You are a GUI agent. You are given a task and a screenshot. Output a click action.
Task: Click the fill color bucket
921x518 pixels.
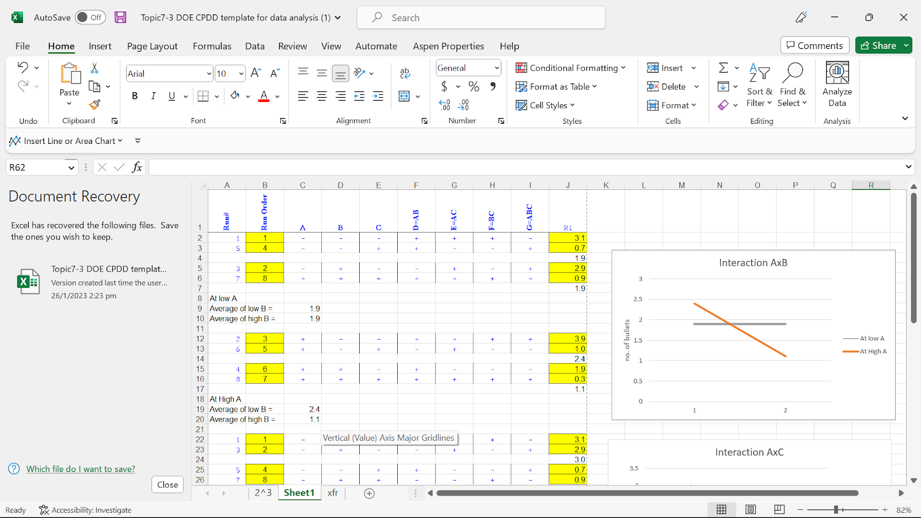click(x=235, y=96)
